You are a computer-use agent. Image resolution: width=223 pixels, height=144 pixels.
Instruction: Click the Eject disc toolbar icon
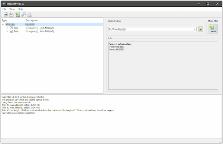[x=29, y=14]
